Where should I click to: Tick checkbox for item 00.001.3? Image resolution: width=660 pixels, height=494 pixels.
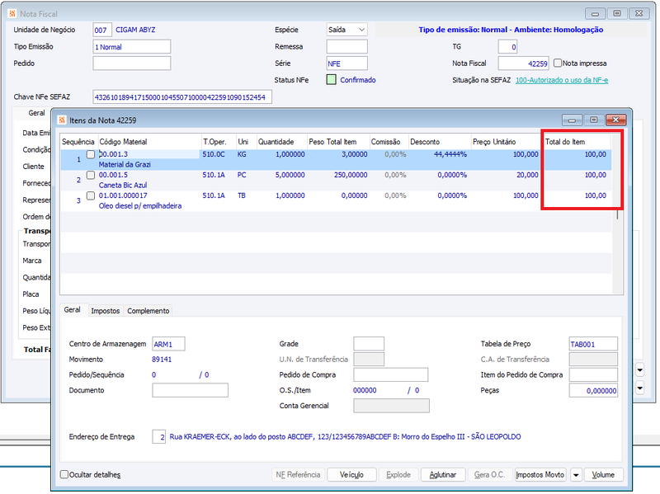(91, 154)
